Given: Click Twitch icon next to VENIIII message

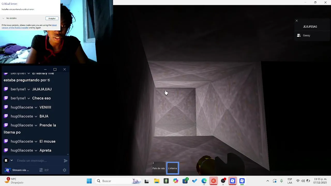Looking at the screenshot, I should tap(6, 107).
